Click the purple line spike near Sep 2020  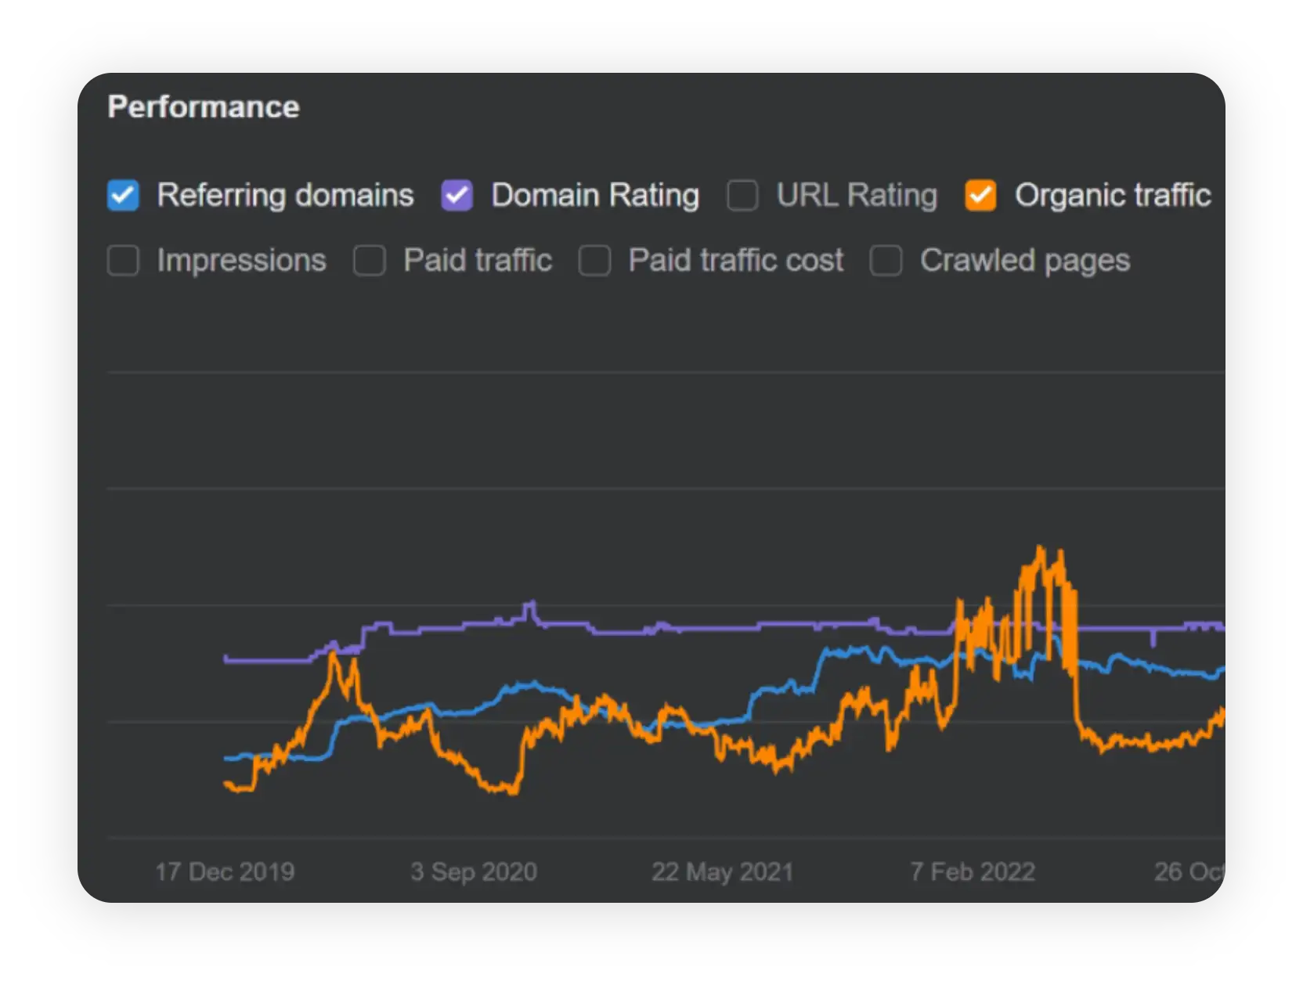tap(532, 604)
